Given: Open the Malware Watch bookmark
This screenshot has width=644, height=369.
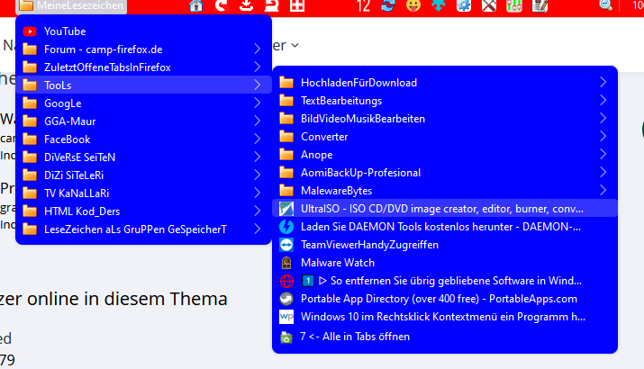Looking at the screenshot, I should point(445,263).
